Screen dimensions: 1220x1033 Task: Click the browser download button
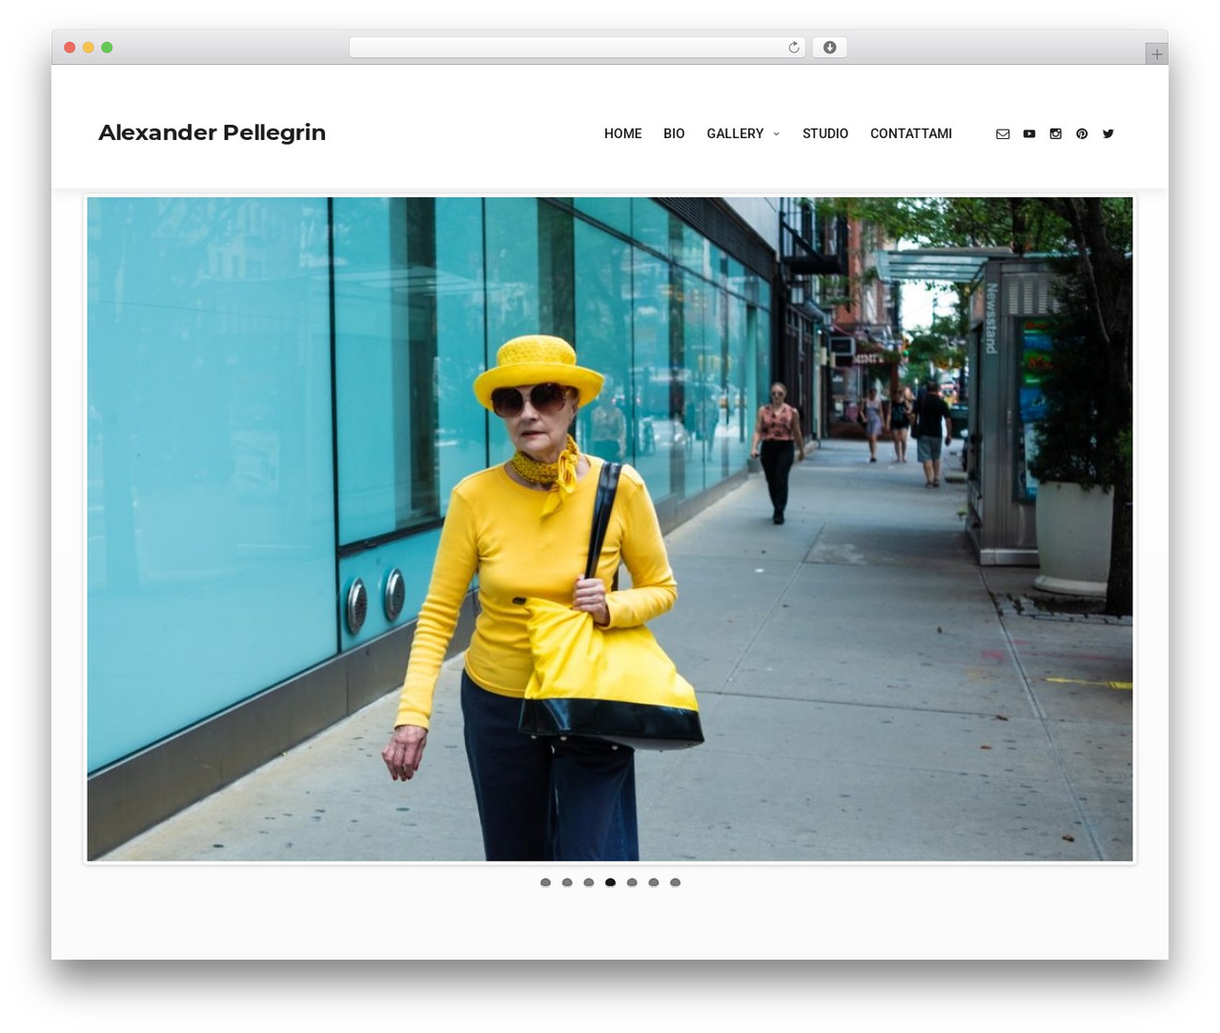point(829,48)
